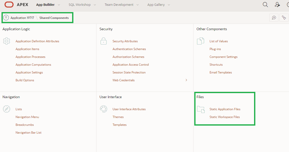Open the Themes settings
This screenshot has width=289, height=152.
(x=118, y=117)
